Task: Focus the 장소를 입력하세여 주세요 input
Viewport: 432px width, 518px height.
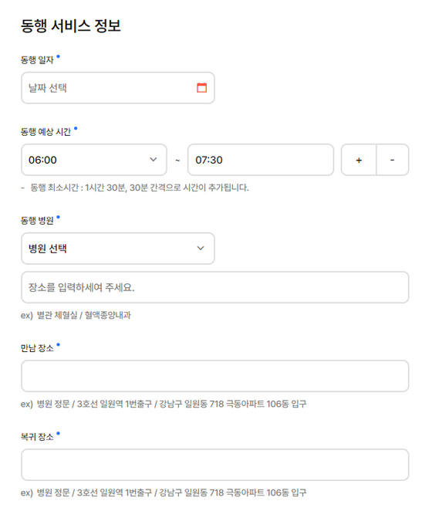Action: click(215, 287)
